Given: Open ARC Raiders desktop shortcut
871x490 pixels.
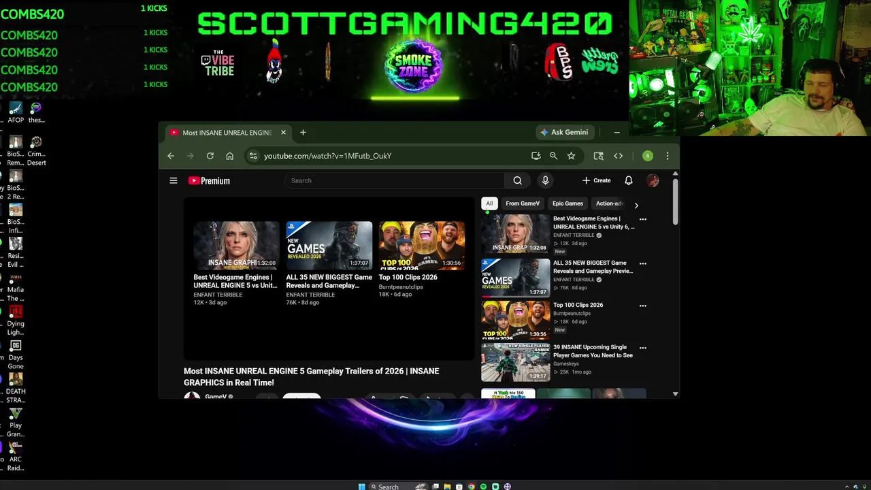Looking at the screenshot, I should coord(16,457).
